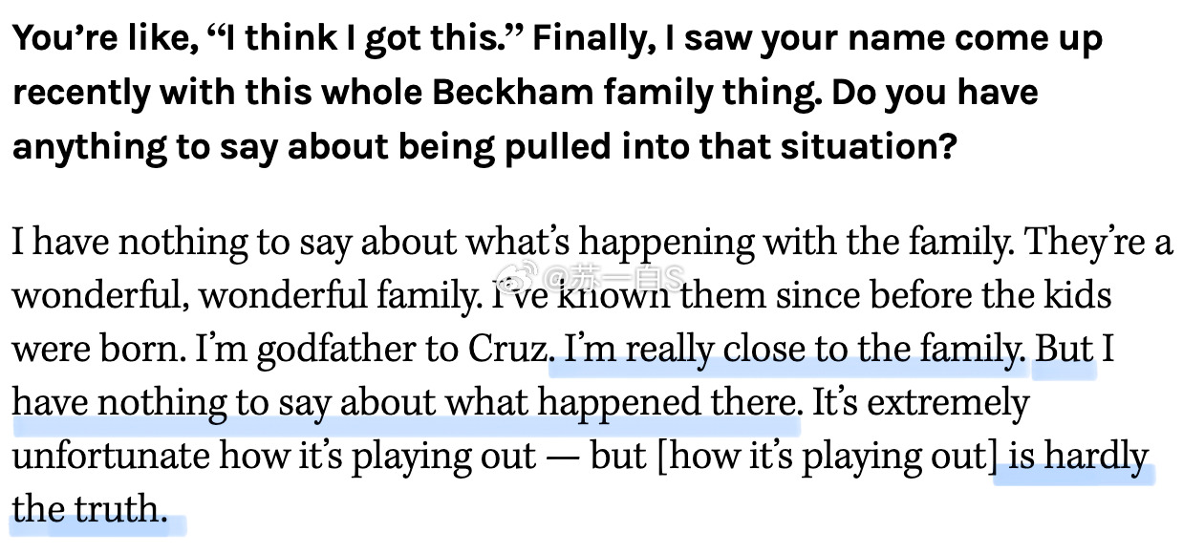The height and width of the screenshot is (554, 1183).
Task: Click the em dash after "playing out"
Action: [x=562, y=458]
